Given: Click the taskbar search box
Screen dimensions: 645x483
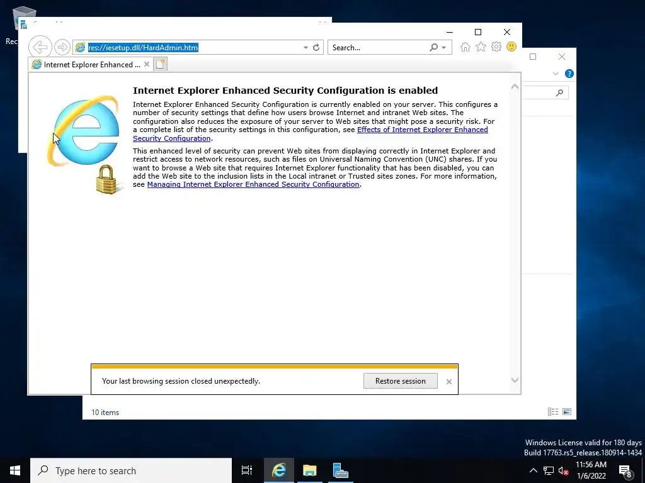Looking at the screenshot, I should [x=131, y=470].
